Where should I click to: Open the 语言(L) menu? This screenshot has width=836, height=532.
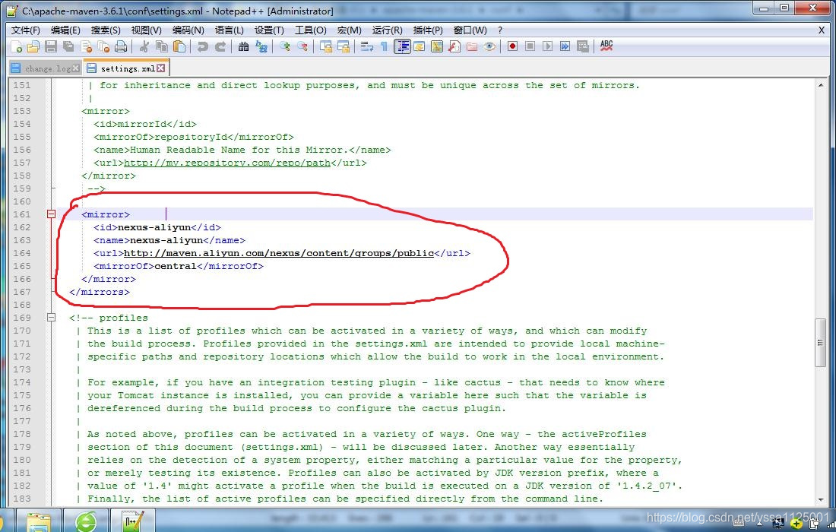pyautogui.click(x=229, y=30)
